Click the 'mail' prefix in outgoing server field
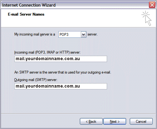 (20, 86)
